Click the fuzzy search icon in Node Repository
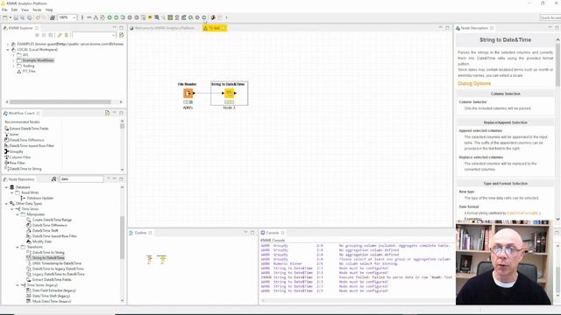The image size is (561, 315). (x=53, y=178)
